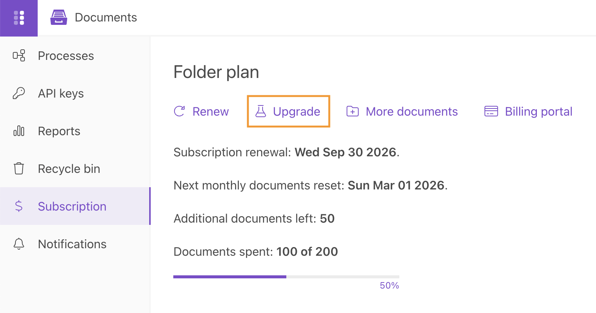Click the Renew subscription link
The height and width of the screenshot is (313, 596).
211,111
